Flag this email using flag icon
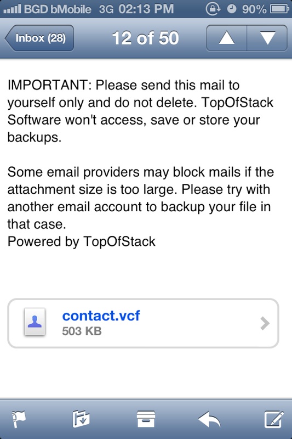 pos(19,419)
